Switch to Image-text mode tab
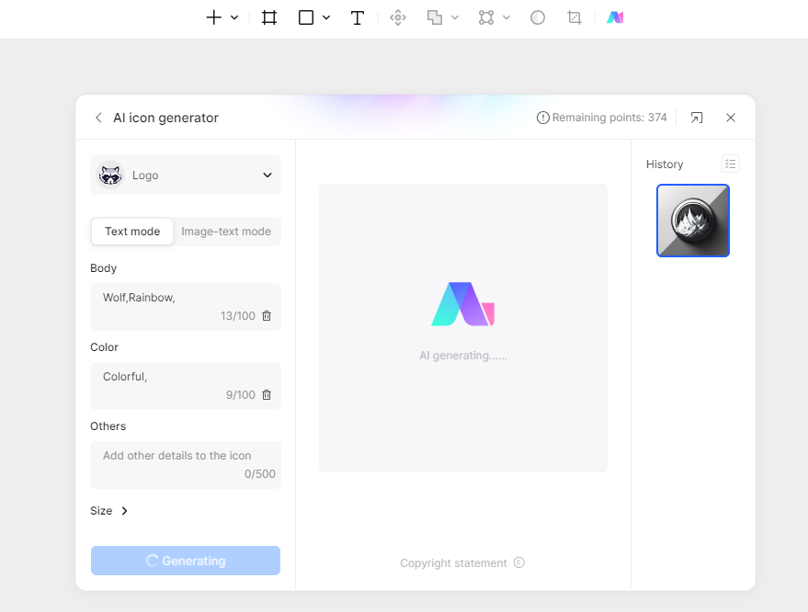This screenshot has width=808, height=612. click(x=226, y=232)
